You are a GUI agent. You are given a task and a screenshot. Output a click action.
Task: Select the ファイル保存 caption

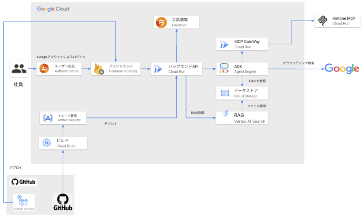257,106
